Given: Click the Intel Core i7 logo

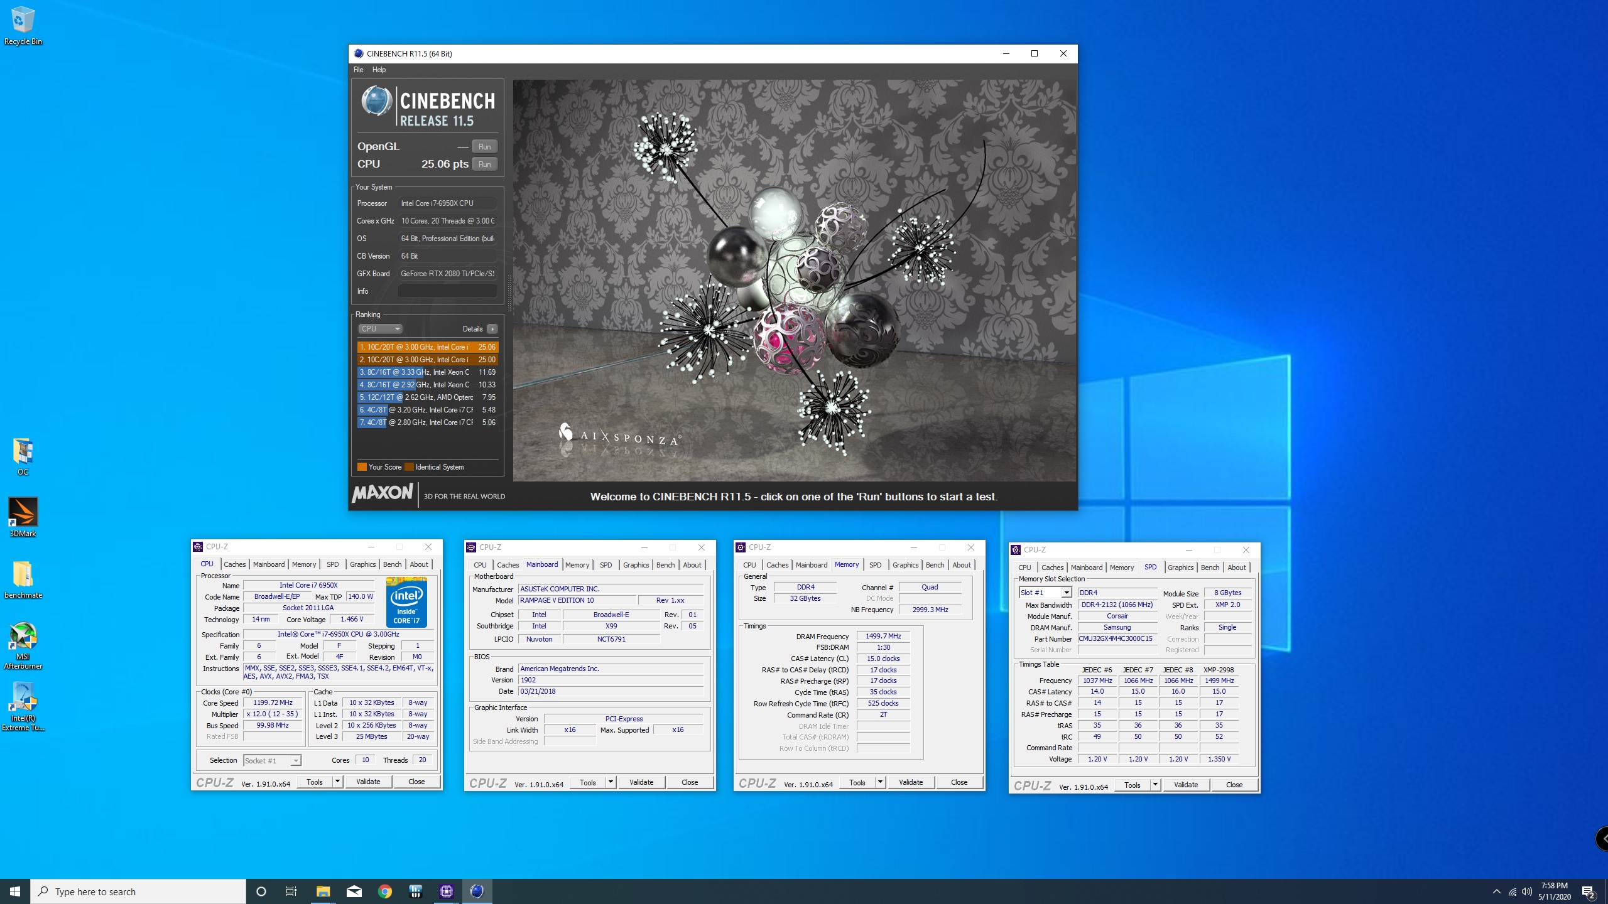Looking at the screenshot, I should 406,601.
